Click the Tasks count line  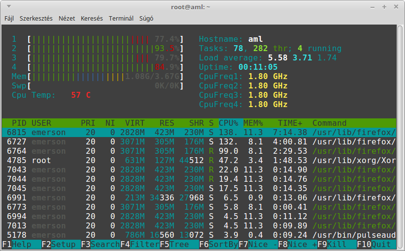pos(270,49)
